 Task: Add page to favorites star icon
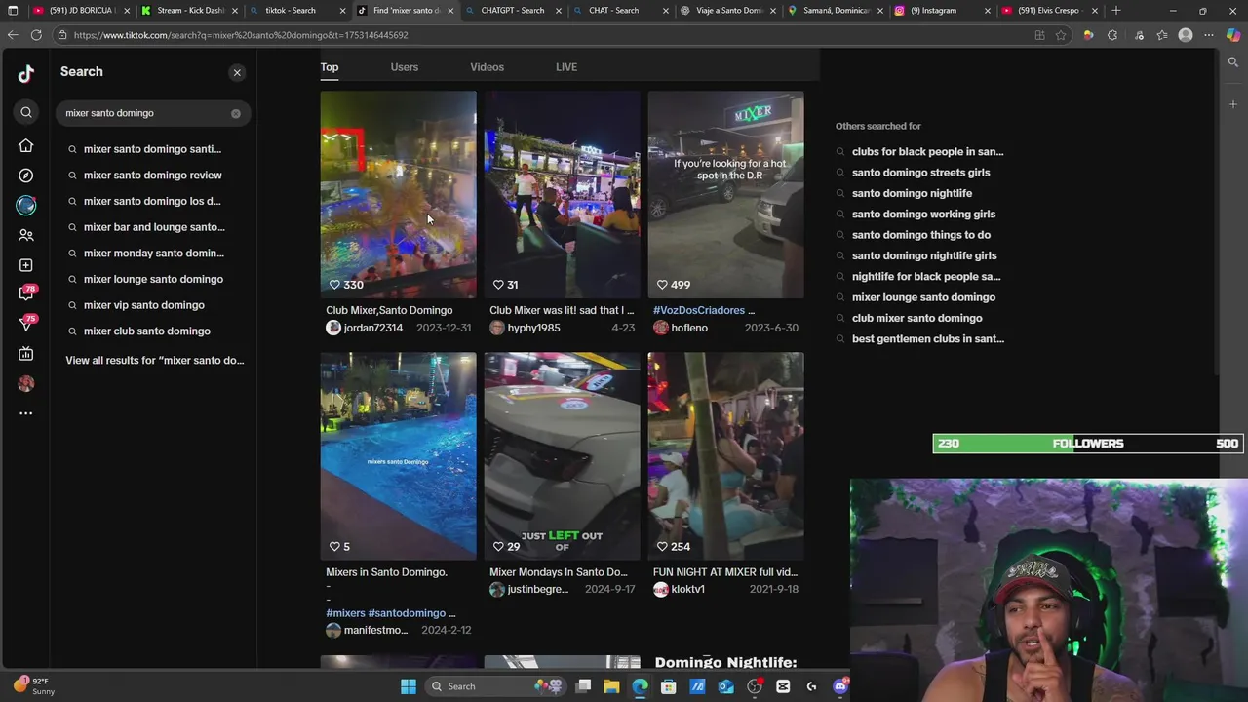tap(1061, 35)
